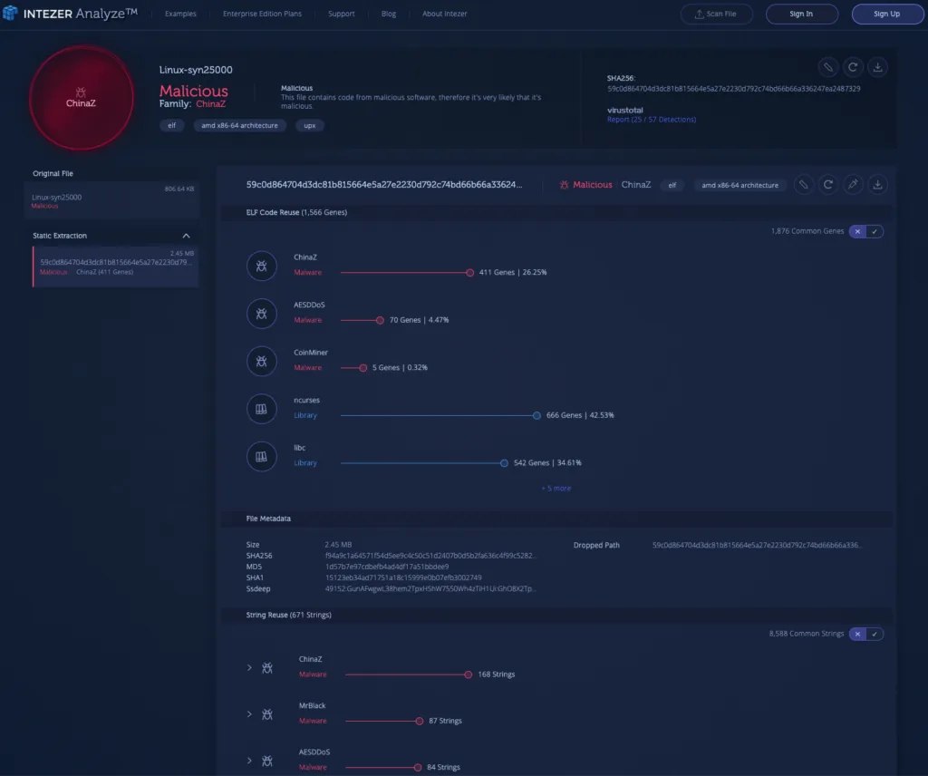
Task: Click the ncurses library icon
Action: pyautogui.click(x=262, y=409)
